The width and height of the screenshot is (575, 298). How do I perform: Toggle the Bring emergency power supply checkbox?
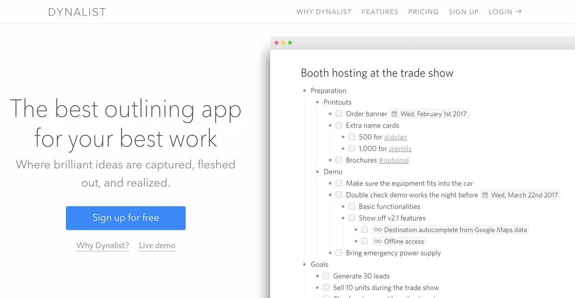pos(339,253)
